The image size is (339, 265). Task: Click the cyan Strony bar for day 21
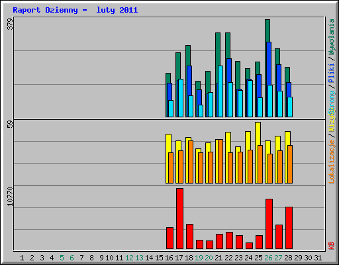coord(220,91)
